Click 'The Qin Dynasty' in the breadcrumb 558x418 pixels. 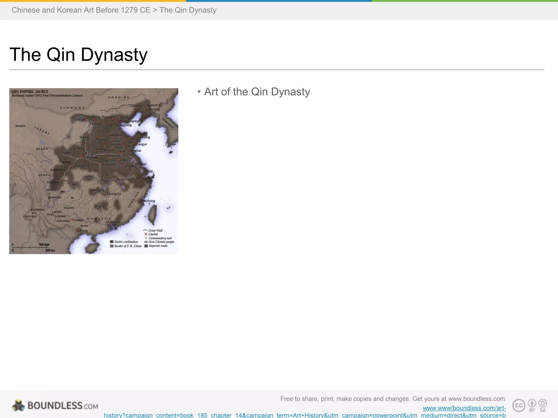[188, 10]
